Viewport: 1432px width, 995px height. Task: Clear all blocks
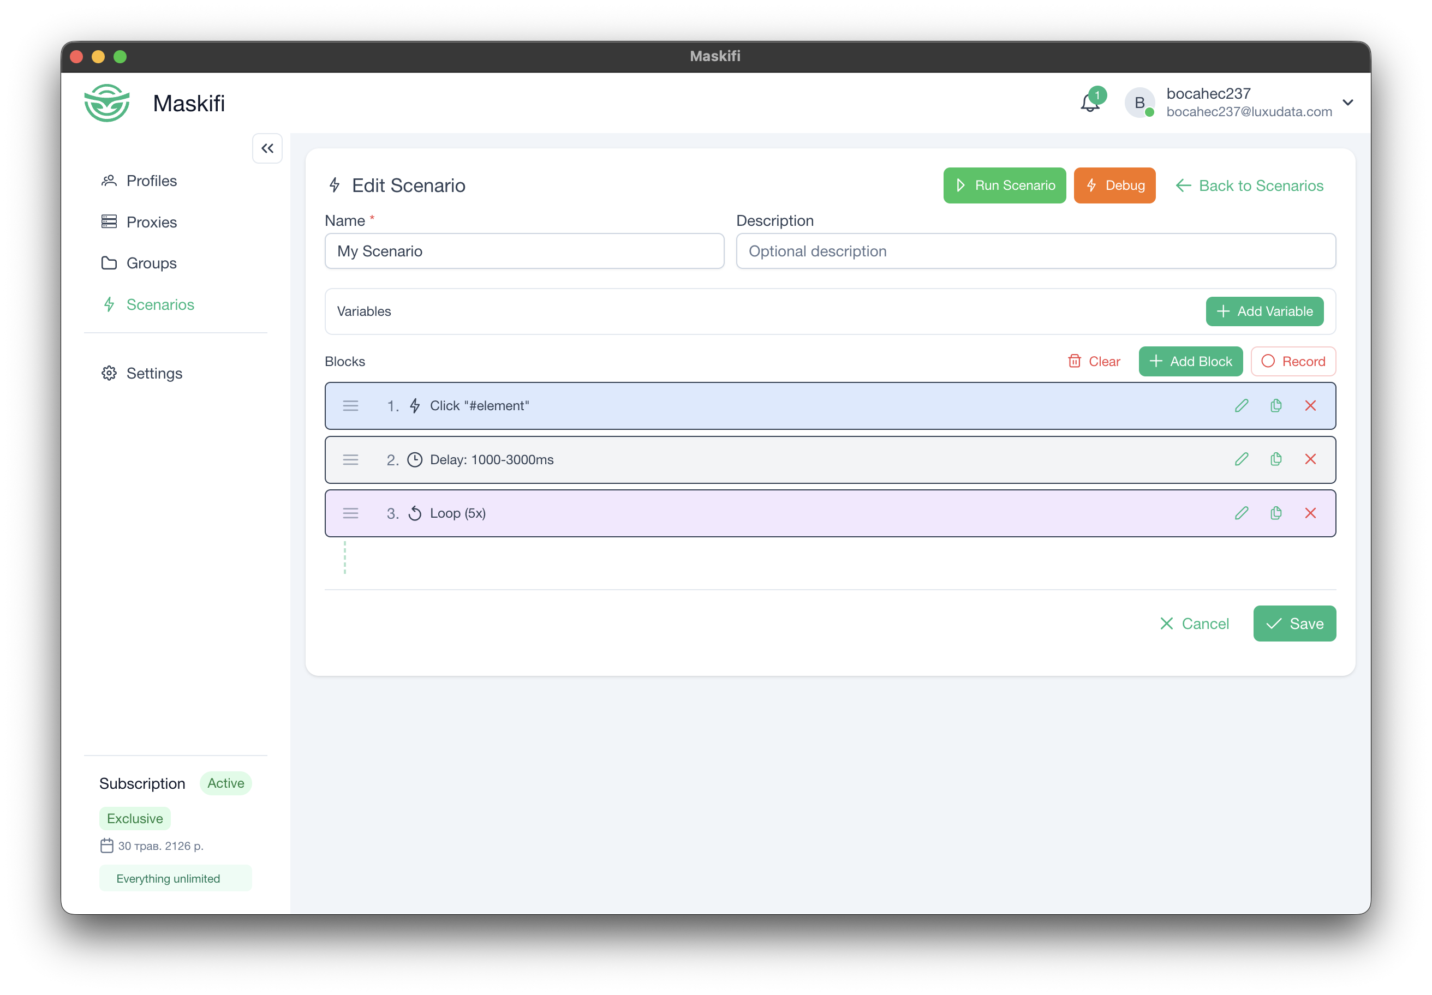pyautogui.click(x=1094, y=362)
